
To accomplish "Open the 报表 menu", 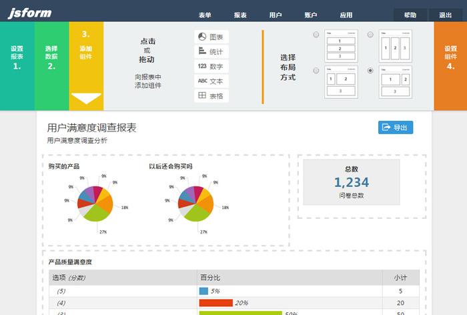I will tap(240, 15).
